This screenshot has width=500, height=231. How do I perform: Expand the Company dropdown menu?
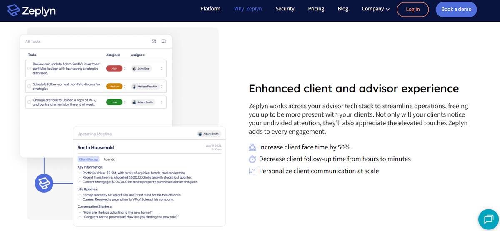point(375,9)
